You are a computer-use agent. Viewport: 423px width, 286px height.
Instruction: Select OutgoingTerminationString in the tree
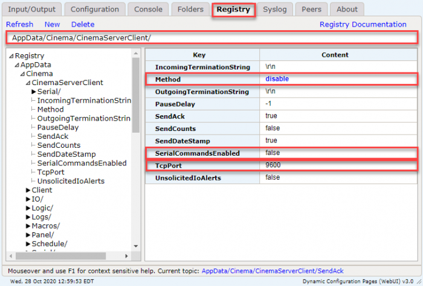point(84,118)
